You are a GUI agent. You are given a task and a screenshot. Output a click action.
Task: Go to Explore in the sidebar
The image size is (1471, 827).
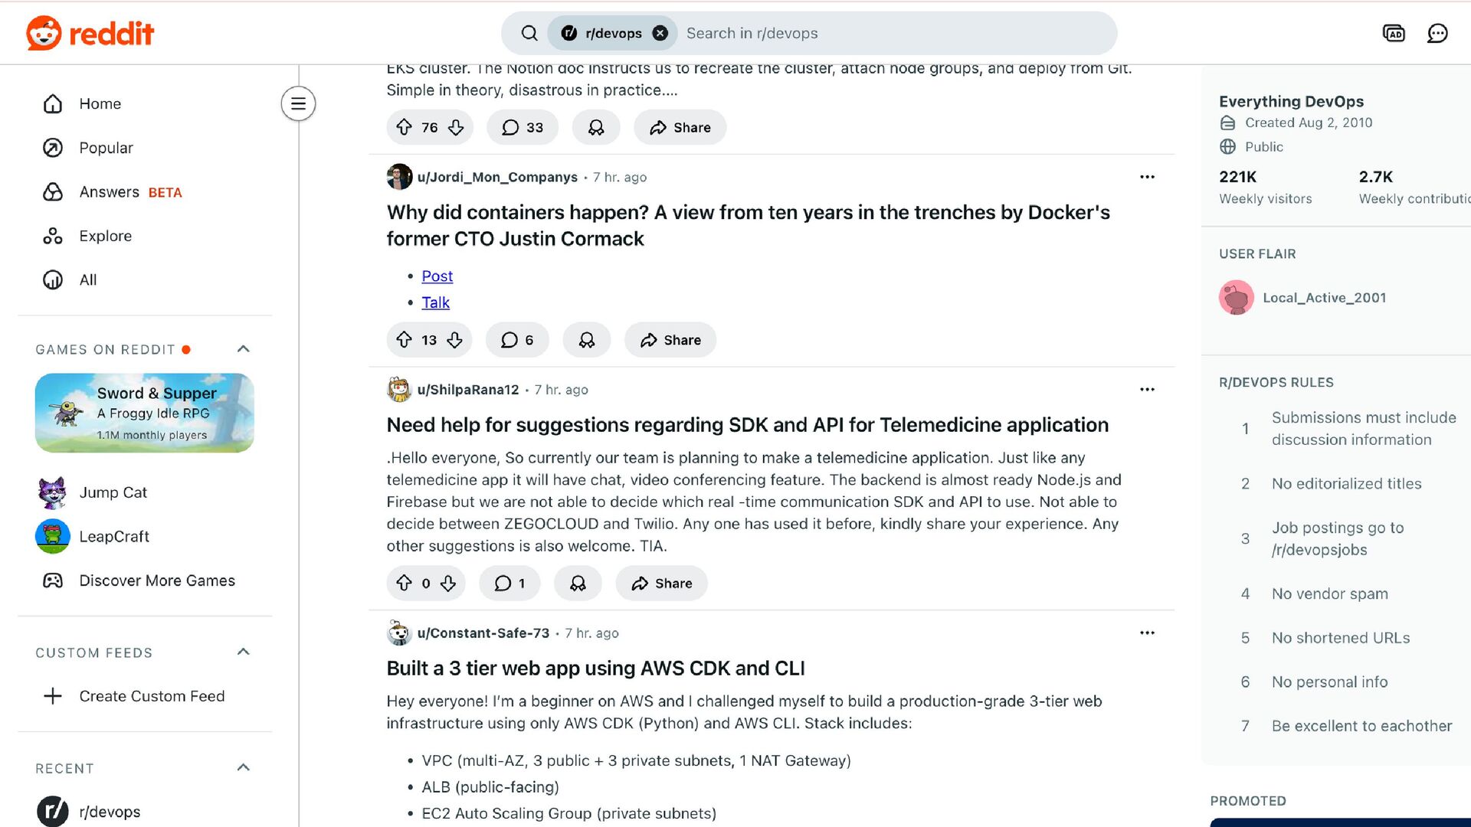pos(105,236)
